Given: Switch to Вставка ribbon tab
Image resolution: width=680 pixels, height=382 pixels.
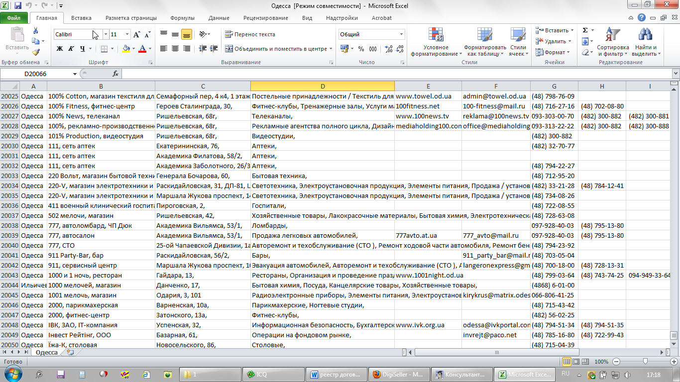Looking at the screenshot, I should coord(81,18).
